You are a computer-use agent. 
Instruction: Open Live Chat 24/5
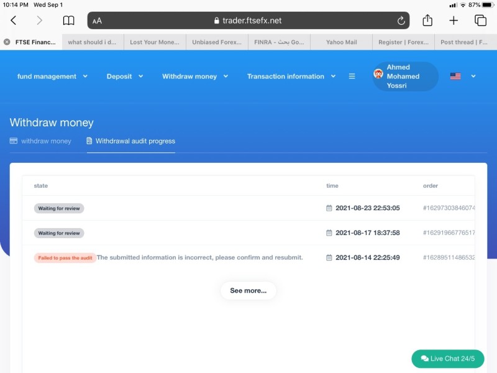pyautogui.click(x=447, y=359)
